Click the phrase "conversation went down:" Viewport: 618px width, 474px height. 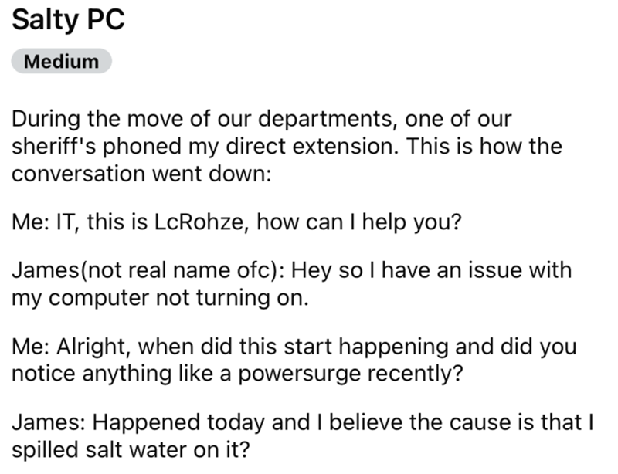[x=141, y=174]
